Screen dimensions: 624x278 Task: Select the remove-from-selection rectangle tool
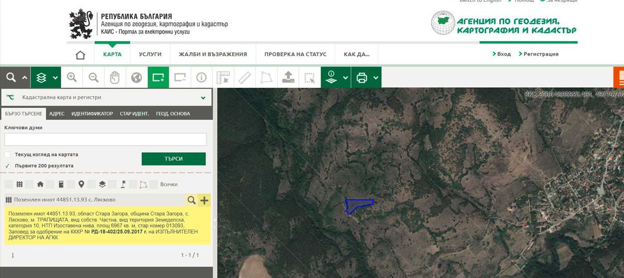[x=180, y=77]
